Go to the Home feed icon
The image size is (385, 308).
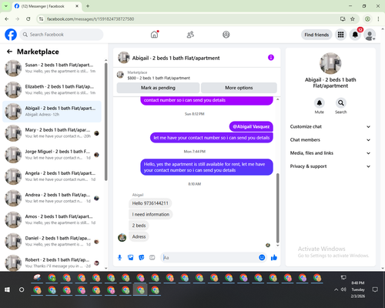tap(154, 35)
